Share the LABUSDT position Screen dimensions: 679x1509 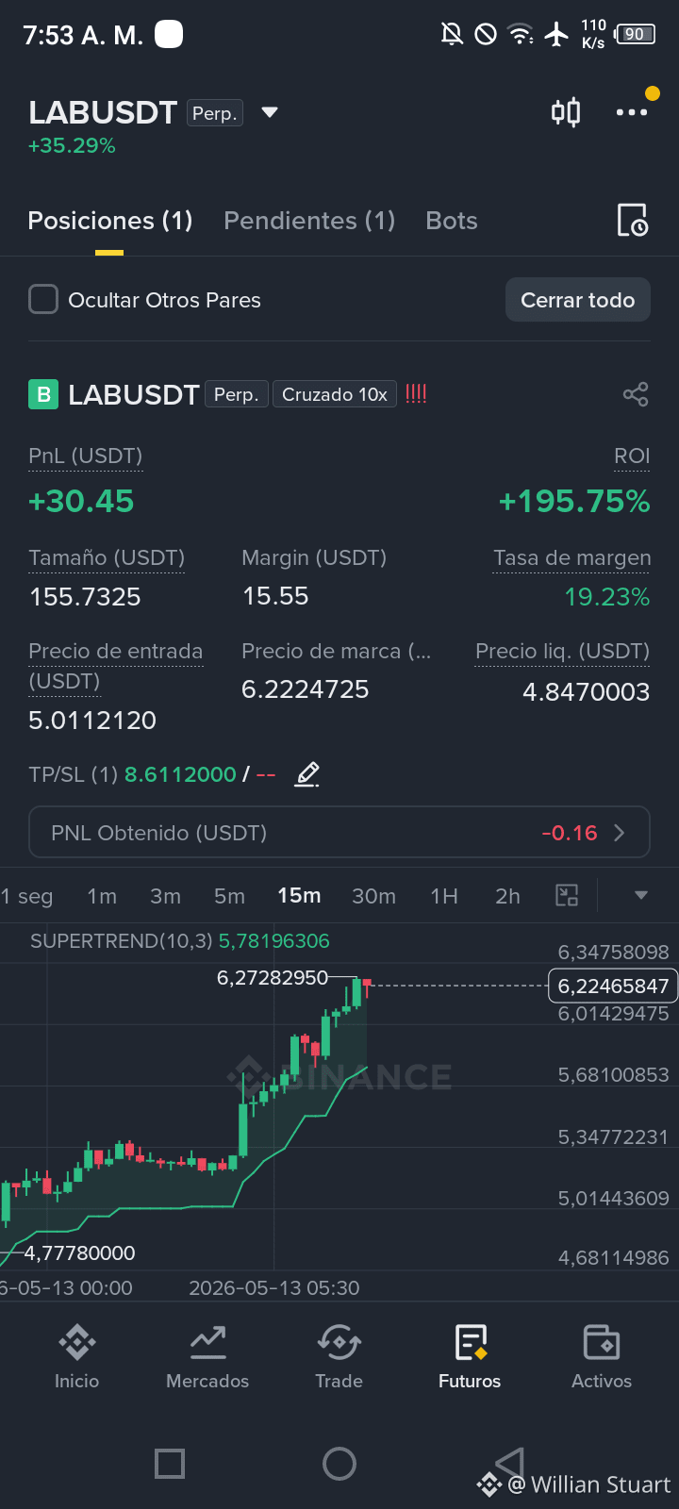pos(636,394)
